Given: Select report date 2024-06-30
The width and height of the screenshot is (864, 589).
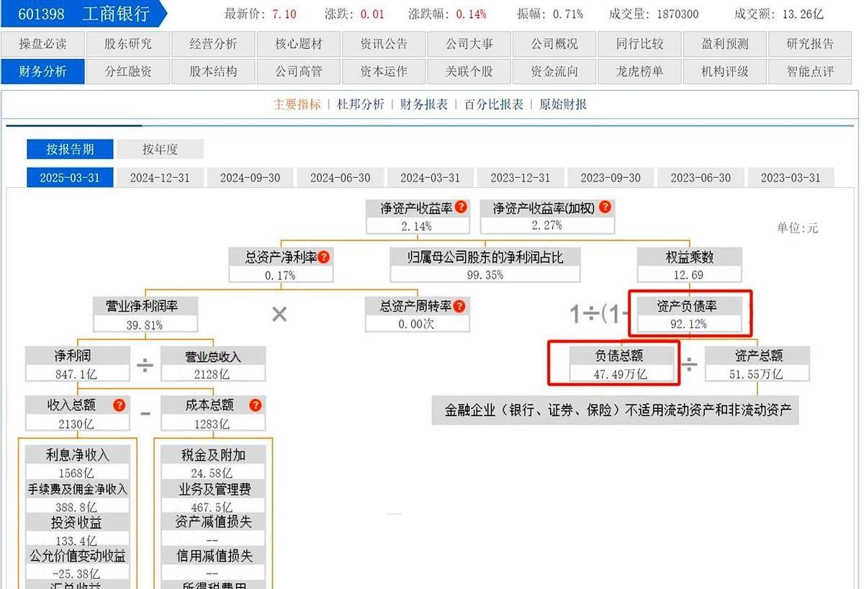Looking at the screenshot, I should coord(340,178).
